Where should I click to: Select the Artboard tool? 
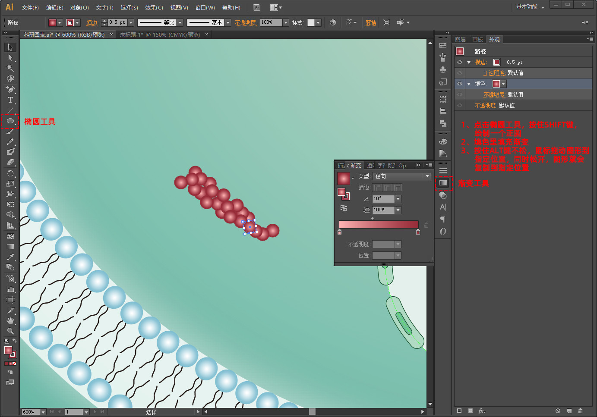click(10, 300)
